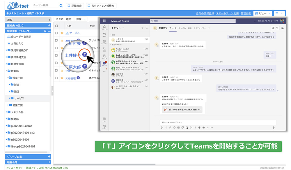The height and width of the screenshot is (170, 291).
Task: Select the g2020042401-ex2 folder
Action: pos(23,133)
